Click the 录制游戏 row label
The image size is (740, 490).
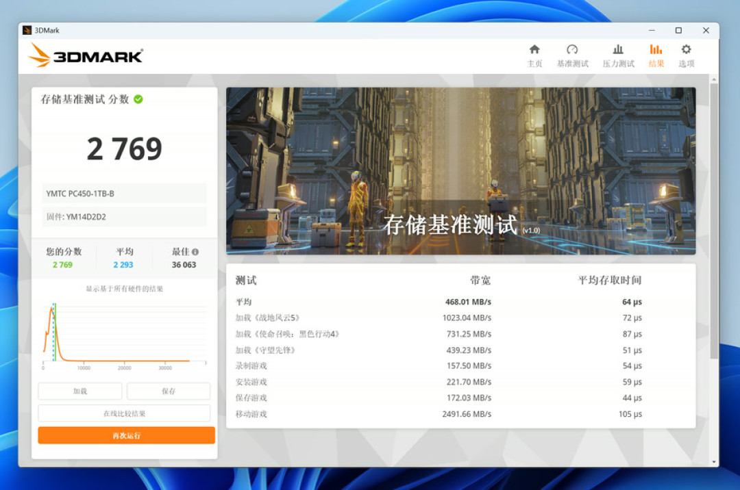pos(251,365)
